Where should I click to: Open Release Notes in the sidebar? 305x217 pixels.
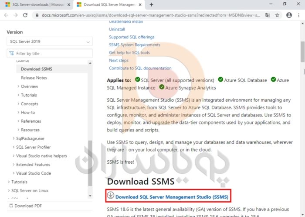[x=34, y=78]
